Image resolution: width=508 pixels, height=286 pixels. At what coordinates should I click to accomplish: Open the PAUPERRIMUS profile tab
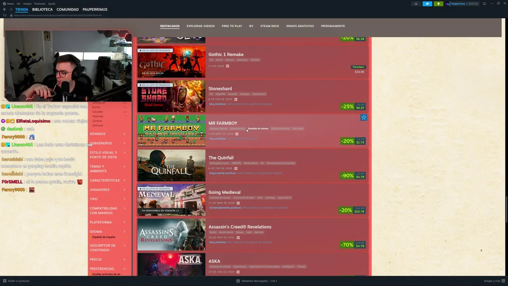95,10
